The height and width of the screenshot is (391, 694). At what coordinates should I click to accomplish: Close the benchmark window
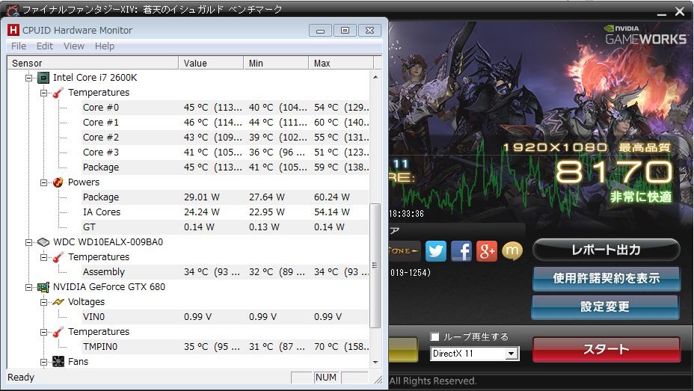680,12
